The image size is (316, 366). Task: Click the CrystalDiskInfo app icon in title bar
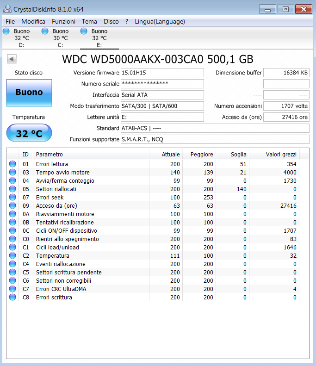coord(7,9)
